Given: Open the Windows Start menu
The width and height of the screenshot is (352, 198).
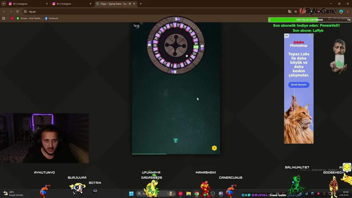Looking at the screenshot, I should pyautogui.click(x=131, y=194).
